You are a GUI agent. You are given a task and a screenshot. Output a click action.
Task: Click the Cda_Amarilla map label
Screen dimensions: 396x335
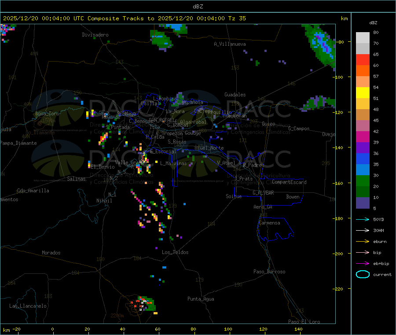pyautogui.click(x=33, y=191)
